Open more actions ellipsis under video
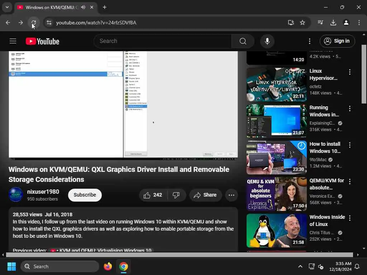367x275 pixels. pyautogui.click(x=232, y=195)
